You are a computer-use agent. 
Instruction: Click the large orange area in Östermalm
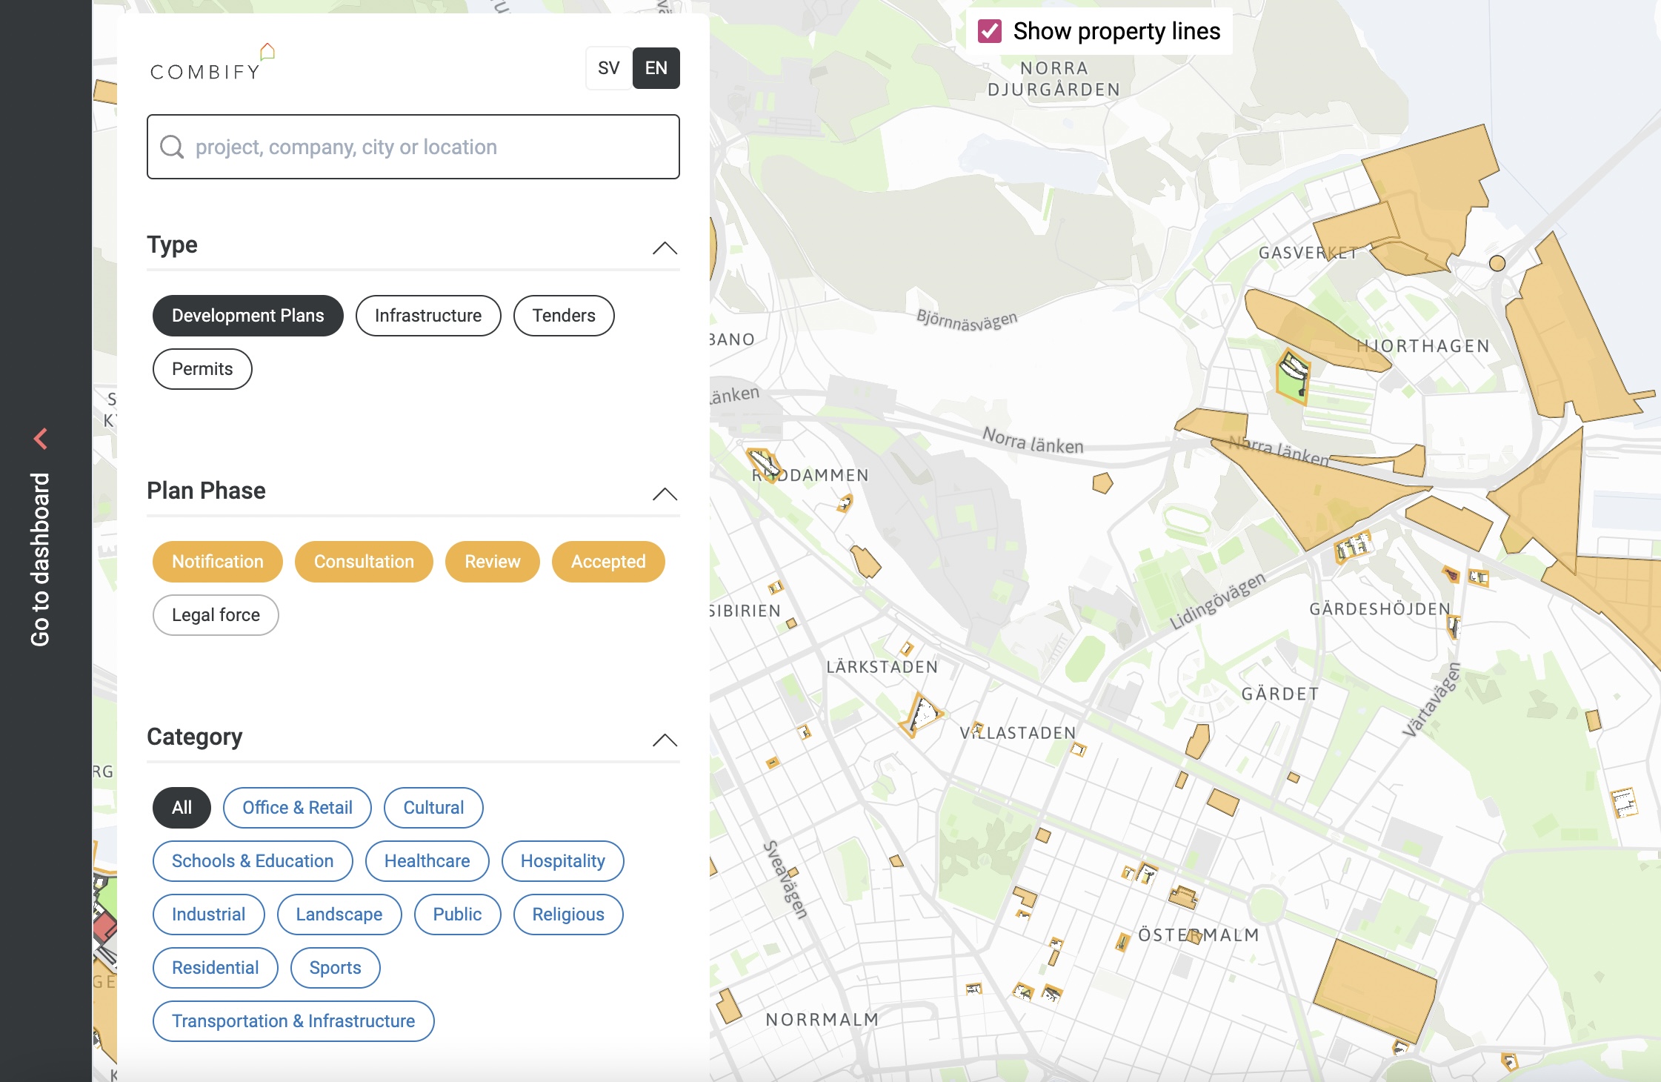[x=1375, y=989]
